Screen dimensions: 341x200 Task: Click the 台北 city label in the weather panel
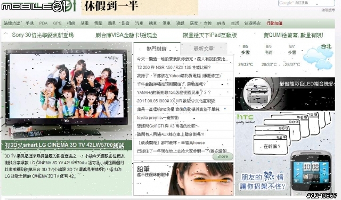point(326,46)
